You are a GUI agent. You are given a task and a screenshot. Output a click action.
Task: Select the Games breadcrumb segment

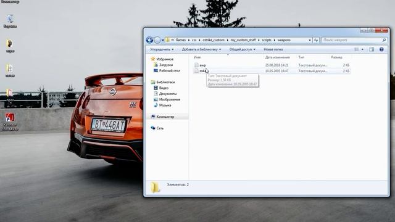tap(181, 40)
